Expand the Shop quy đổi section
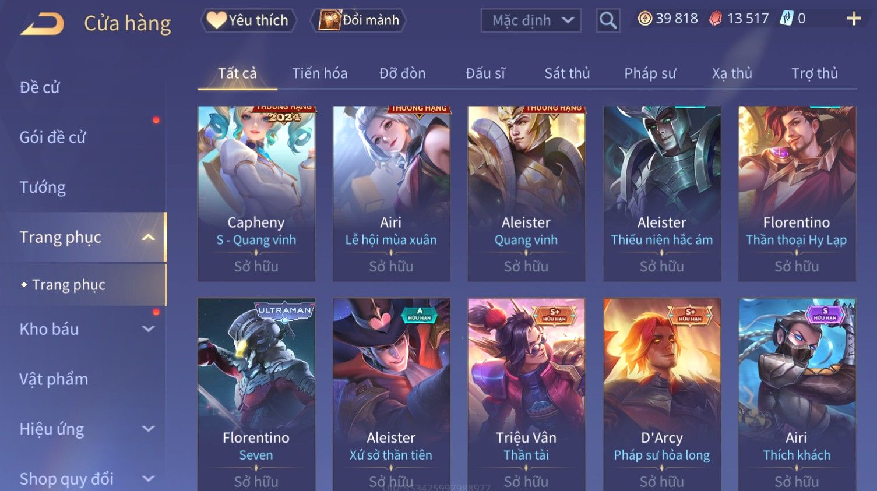Image resolution: width=877 pixels, height=491 pixels. coord(149,479)
